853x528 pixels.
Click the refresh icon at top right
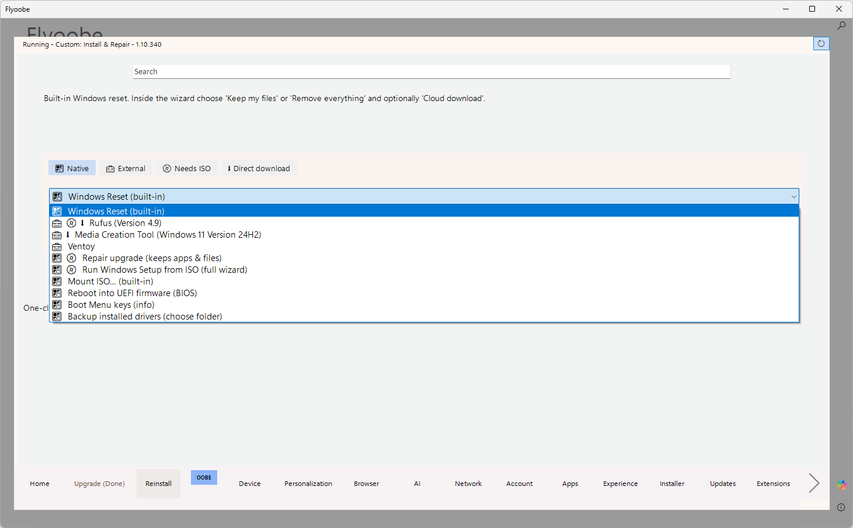point(821,43)
